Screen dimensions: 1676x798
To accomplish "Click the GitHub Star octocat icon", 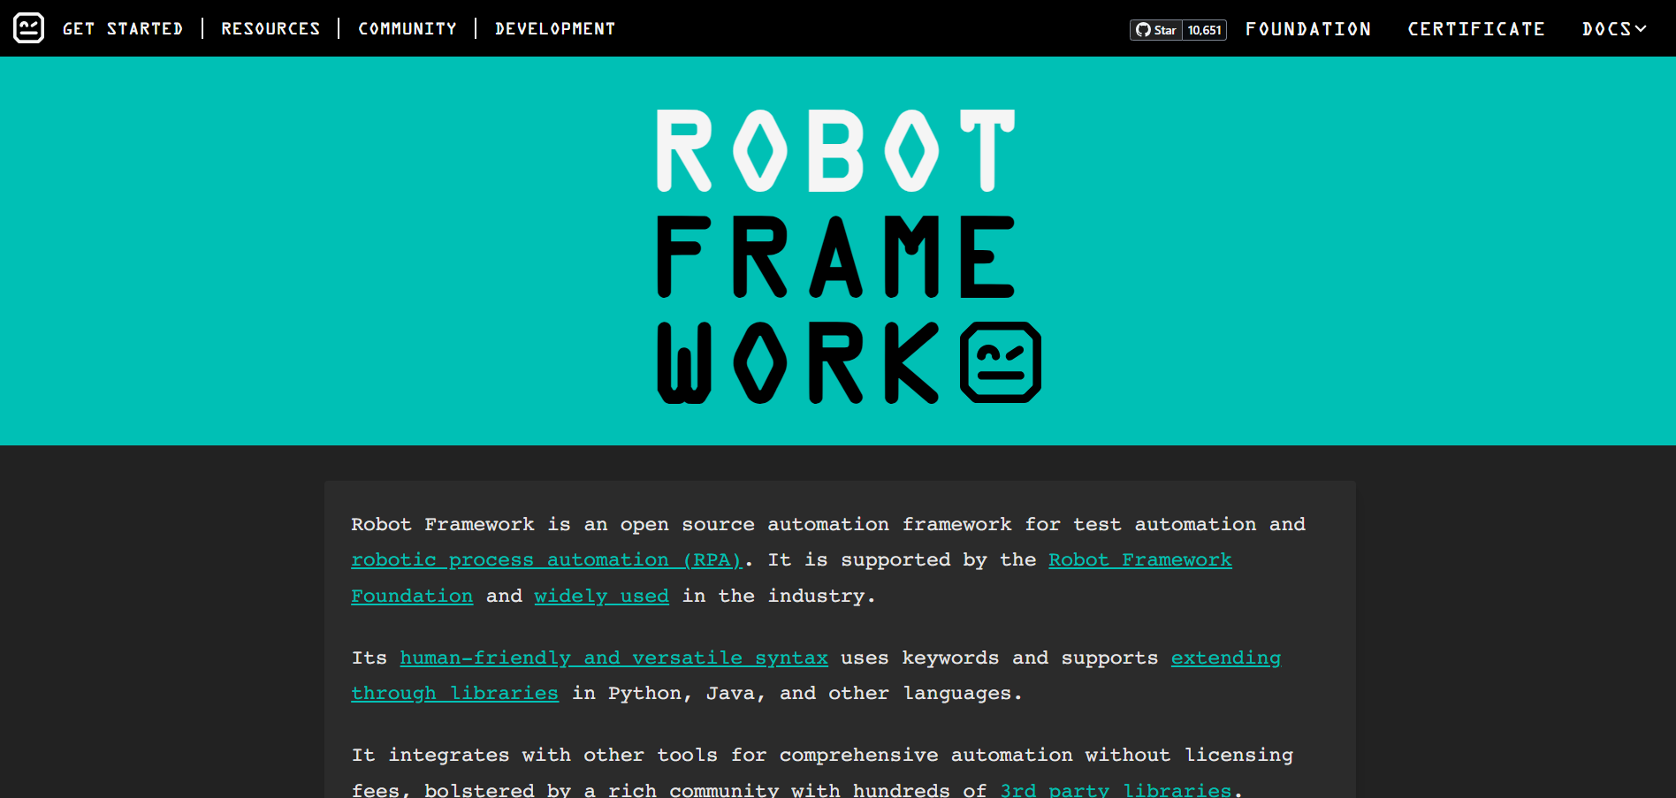I will [x=1145, y=29].
